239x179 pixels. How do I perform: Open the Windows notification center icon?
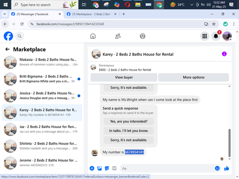tap(231, 5)
